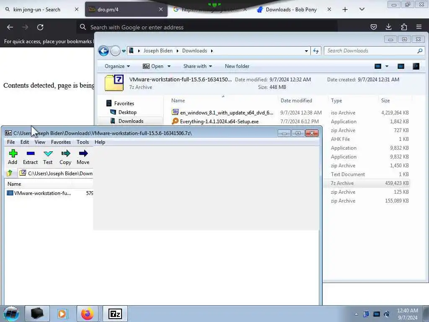Expand the view options dropdown arrow
Screen dimensions: 429x322
pos(387,66)
